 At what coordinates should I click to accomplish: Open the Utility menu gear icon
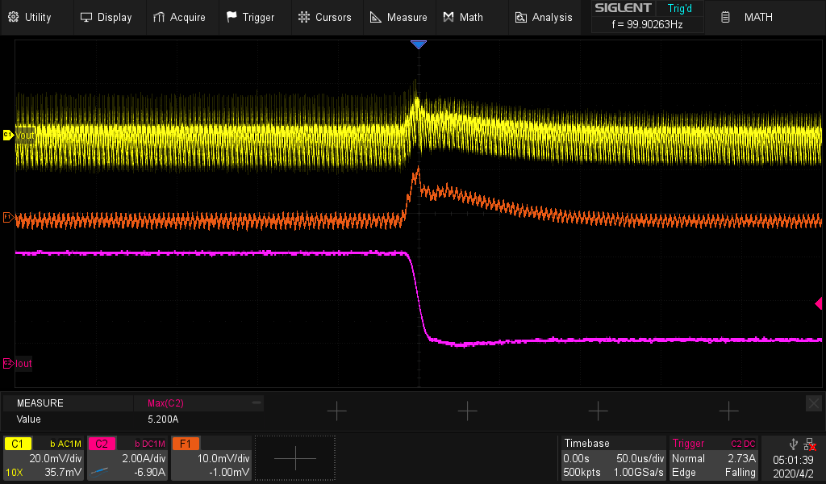coord(13,16)
